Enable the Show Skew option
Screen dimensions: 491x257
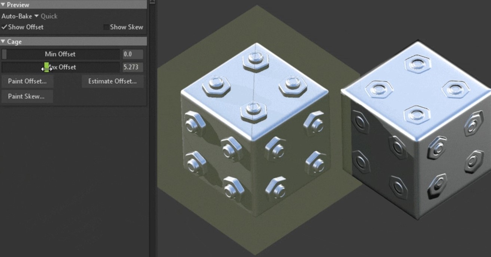107,27
